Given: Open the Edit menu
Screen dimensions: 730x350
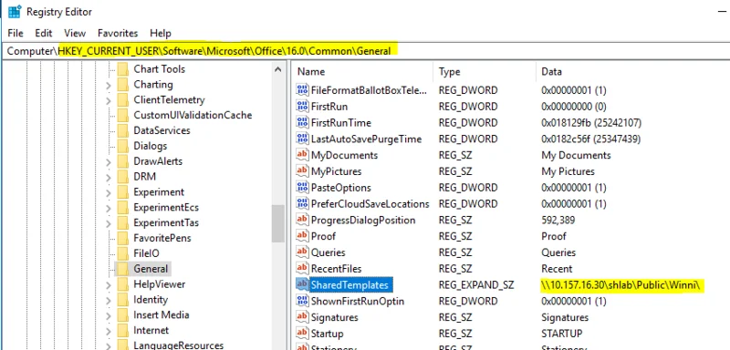Looking at the screenshot, I should click(44, 33).
